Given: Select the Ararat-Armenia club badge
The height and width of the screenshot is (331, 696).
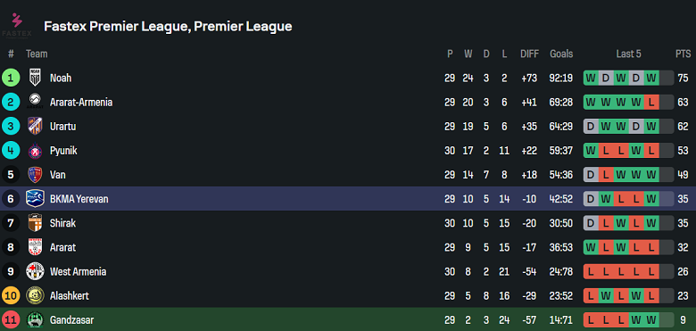Looking at the screenshot, I should click(35, 102).
